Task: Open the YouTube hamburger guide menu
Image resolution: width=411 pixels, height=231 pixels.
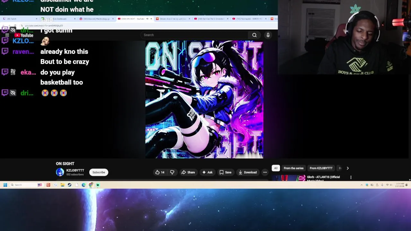Action: [x=7, y=35]
